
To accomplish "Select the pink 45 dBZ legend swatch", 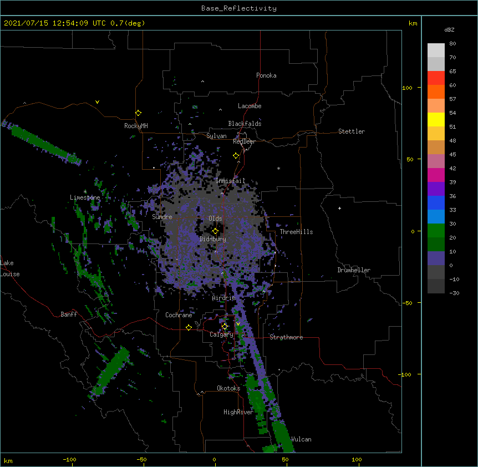I will 436,161.
